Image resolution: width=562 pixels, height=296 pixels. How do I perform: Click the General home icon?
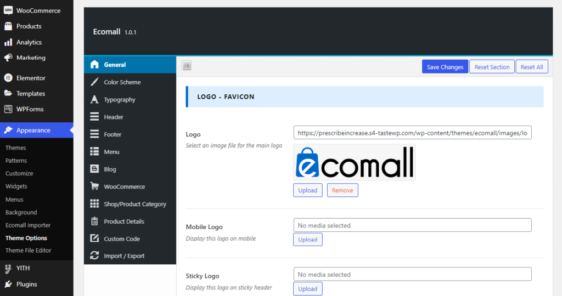[94, 65]
